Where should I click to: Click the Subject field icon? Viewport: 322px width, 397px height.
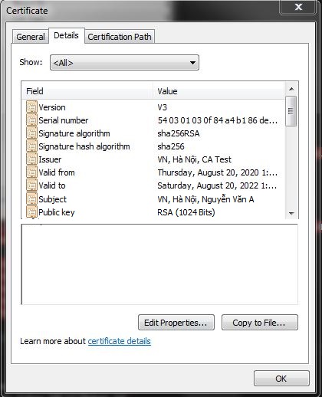click(31, 198)
